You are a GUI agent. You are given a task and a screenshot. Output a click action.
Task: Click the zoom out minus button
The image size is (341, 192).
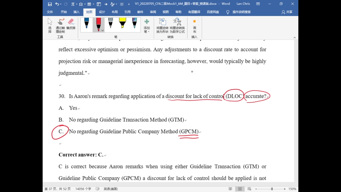pos(256,189)
